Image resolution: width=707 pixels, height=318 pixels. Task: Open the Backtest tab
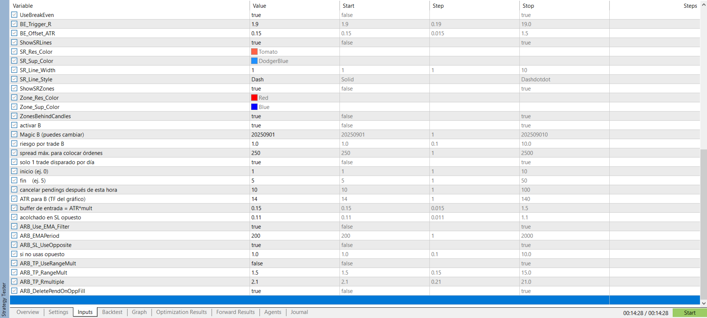coord(112,312)
